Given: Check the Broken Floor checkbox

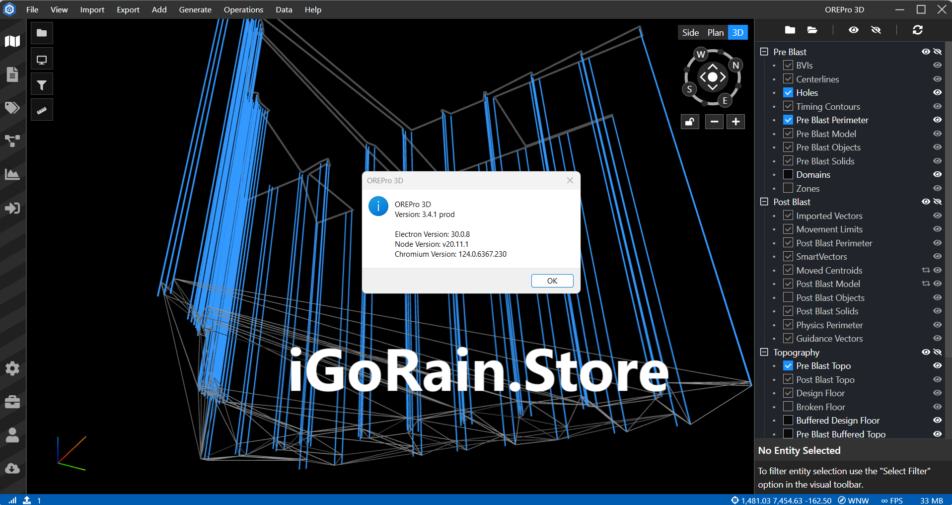Looking at the screenshot, I should coord(788,406).
